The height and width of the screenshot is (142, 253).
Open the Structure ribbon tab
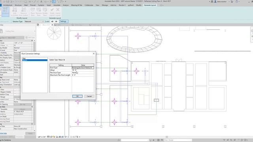(18, 5)
